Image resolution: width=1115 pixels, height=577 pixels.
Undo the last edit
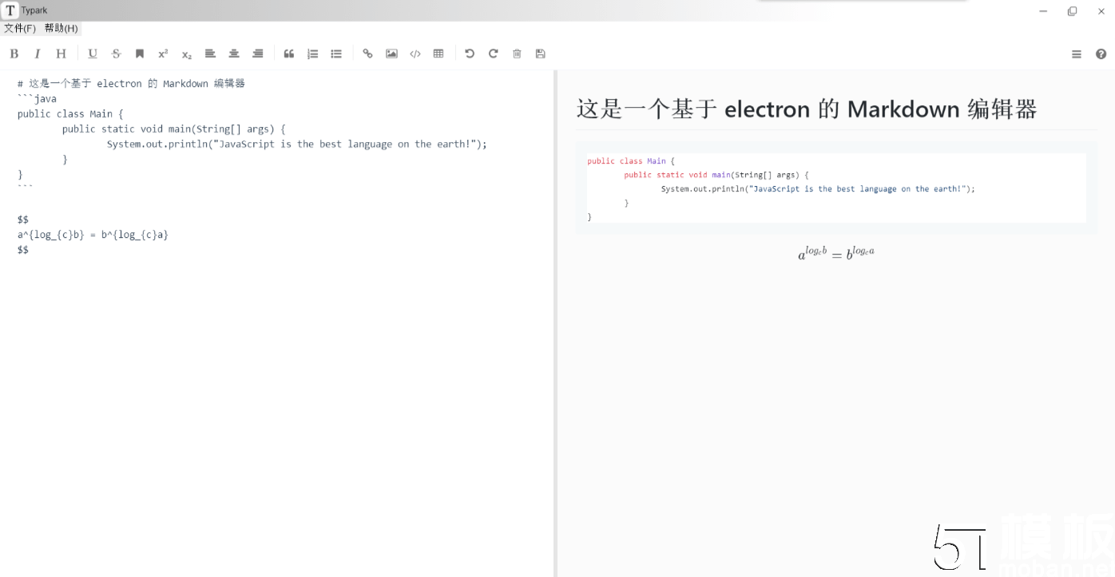[x=470, y=53]
